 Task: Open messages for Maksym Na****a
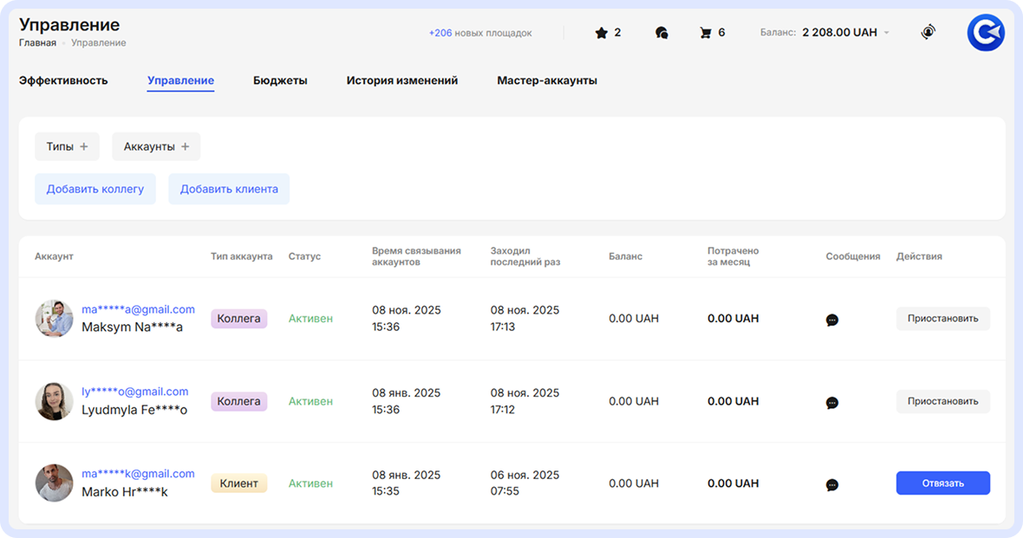(832, 320)
